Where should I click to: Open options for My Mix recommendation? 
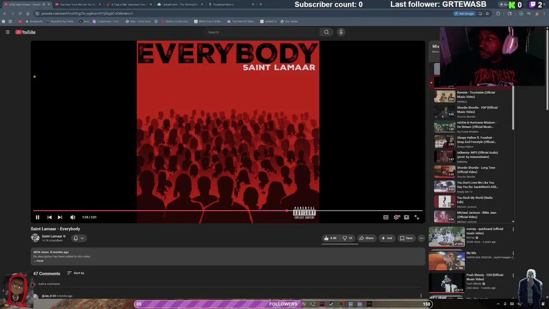click(x=513, y=254)
